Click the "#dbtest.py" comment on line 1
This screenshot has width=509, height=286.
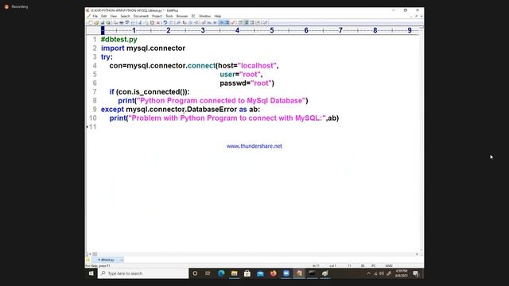point(119,39)
